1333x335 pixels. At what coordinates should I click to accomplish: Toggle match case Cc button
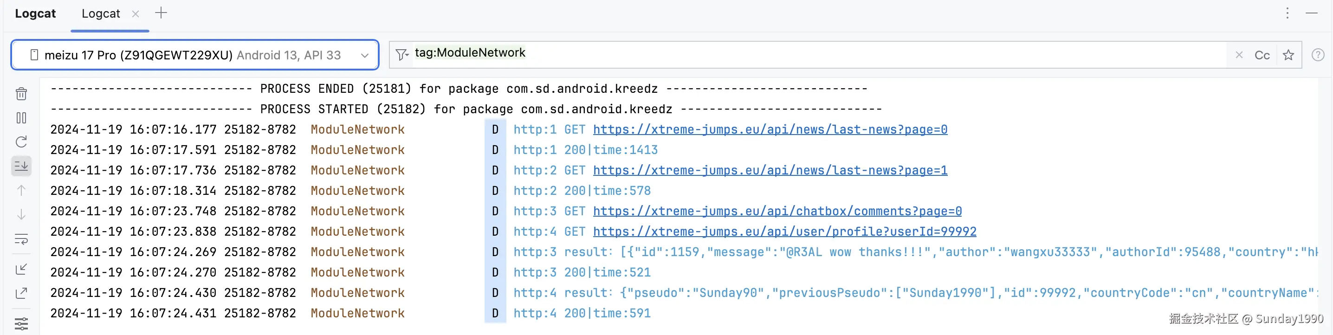pyautogui.click(x=1262, y=55)
